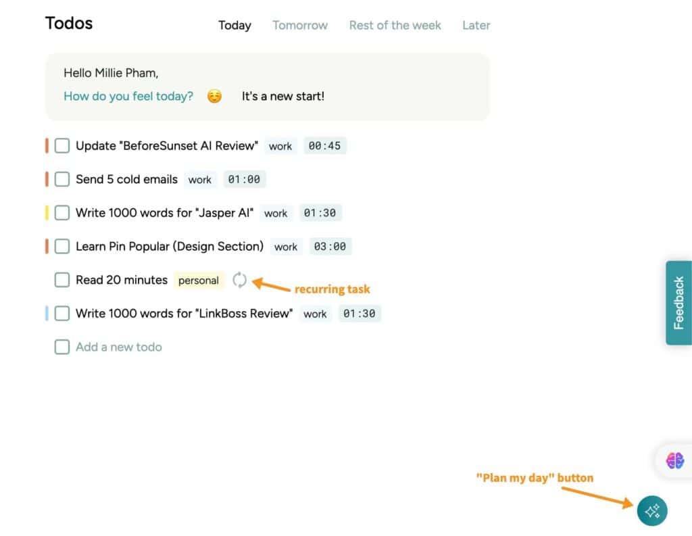This screenshot has width=692, height=536.
Task: Click the 01:30 duration chip on Write 1000 words for Jasper AI
Action: [x=320, y=212]
